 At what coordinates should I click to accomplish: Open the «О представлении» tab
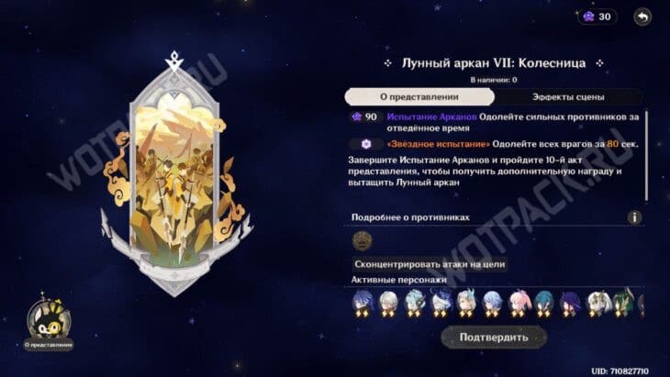[x=419, y=97]
